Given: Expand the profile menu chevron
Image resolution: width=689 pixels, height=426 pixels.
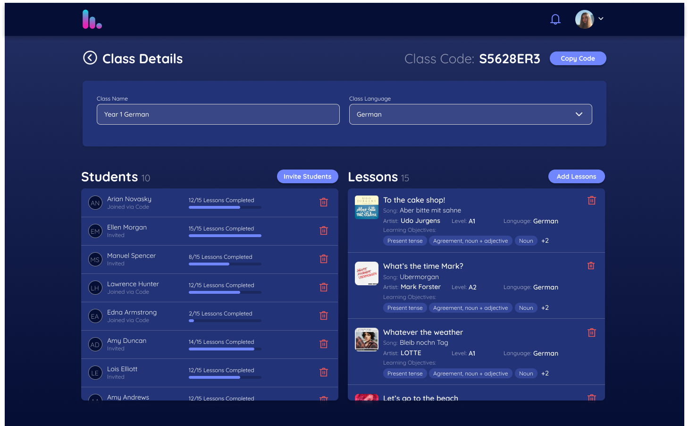Looking at the screenshot, I should 601,19.
